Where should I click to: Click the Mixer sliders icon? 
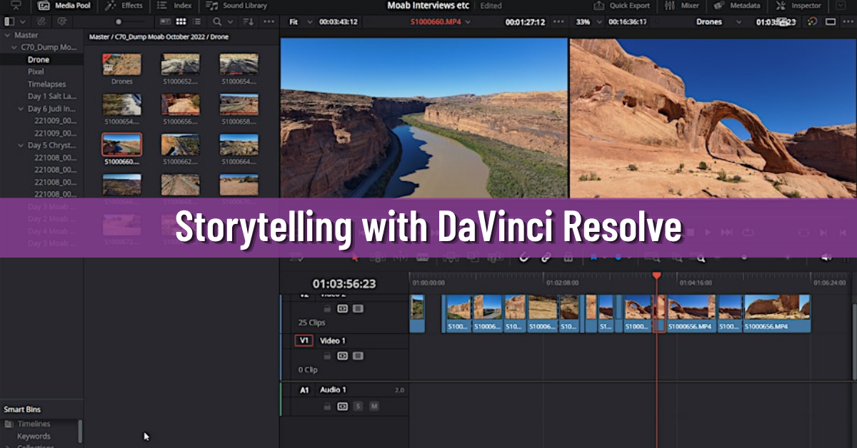pyautogui.click(x=669, y=5)
